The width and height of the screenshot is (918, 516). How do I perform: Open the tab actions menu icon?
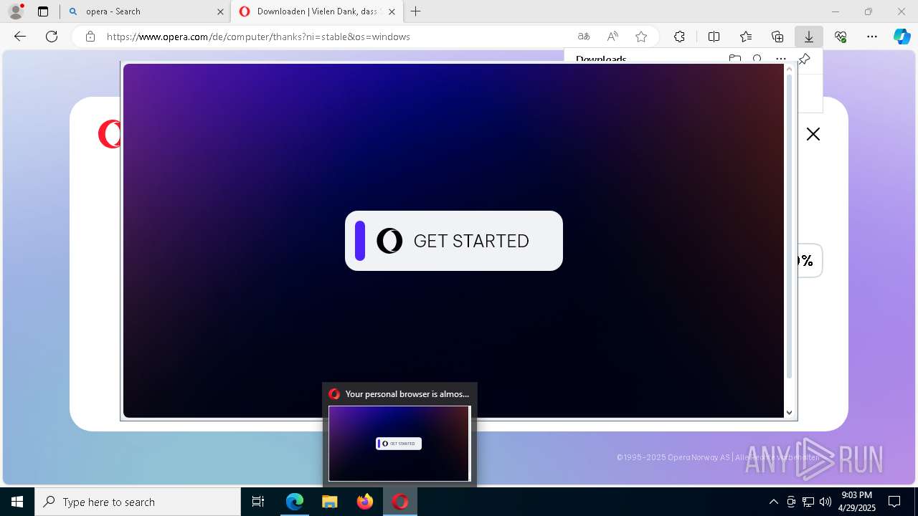[x=43, y=11]
